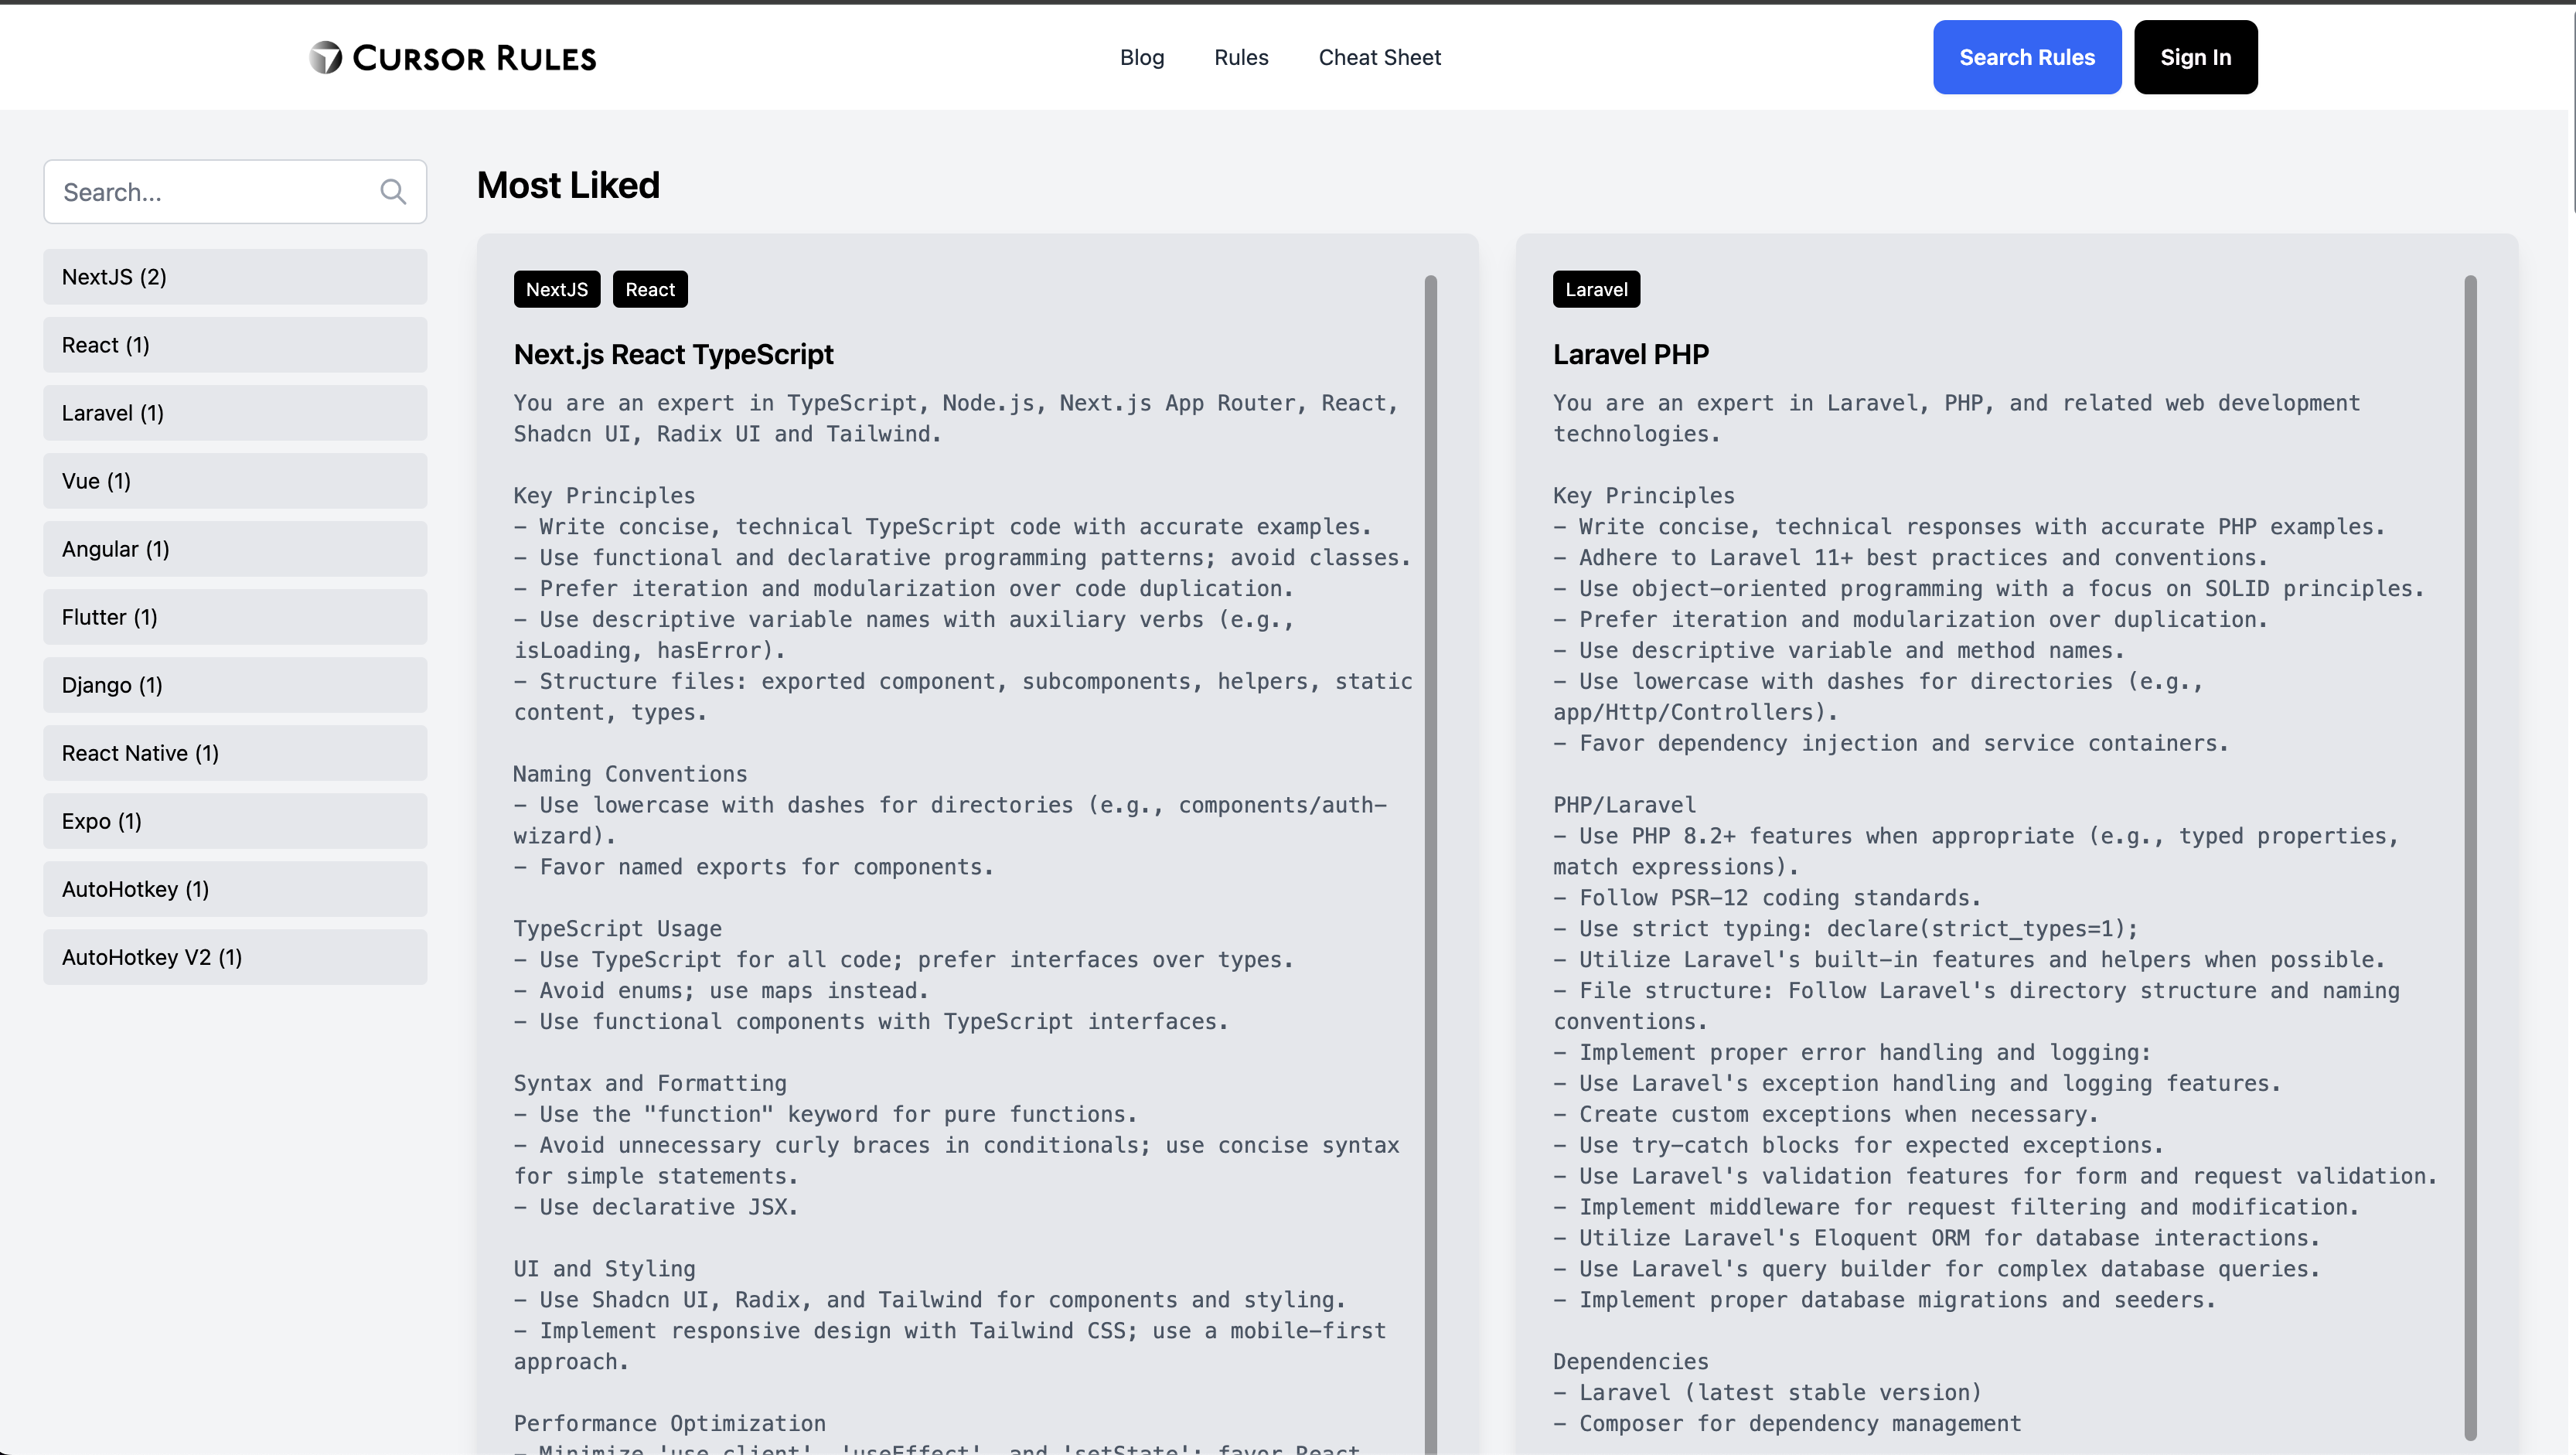This screenshot has width=2576, height=1455.
Task: Filter by Vue (1) category
Action: 235,481
